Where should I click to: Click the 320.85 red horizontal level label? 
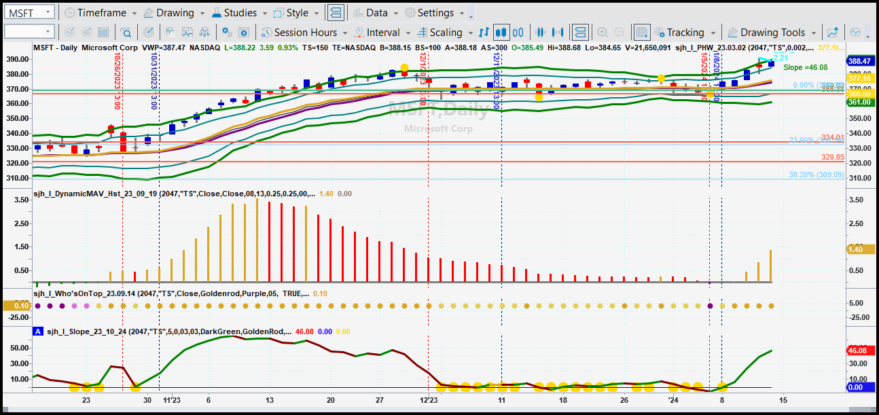tap(832, 157)
